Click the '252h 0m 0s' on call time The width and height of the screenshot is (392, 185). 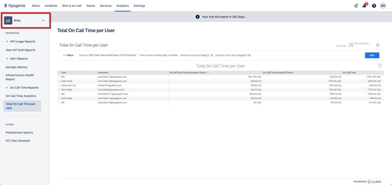pos(375,85)
